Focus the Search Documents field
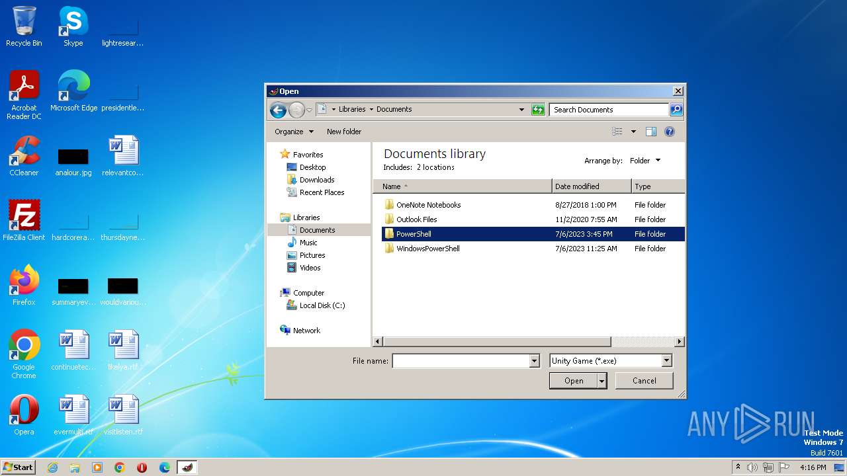This screenshot has width=847, height=476. pyautogui.click(x=609, y=110)
